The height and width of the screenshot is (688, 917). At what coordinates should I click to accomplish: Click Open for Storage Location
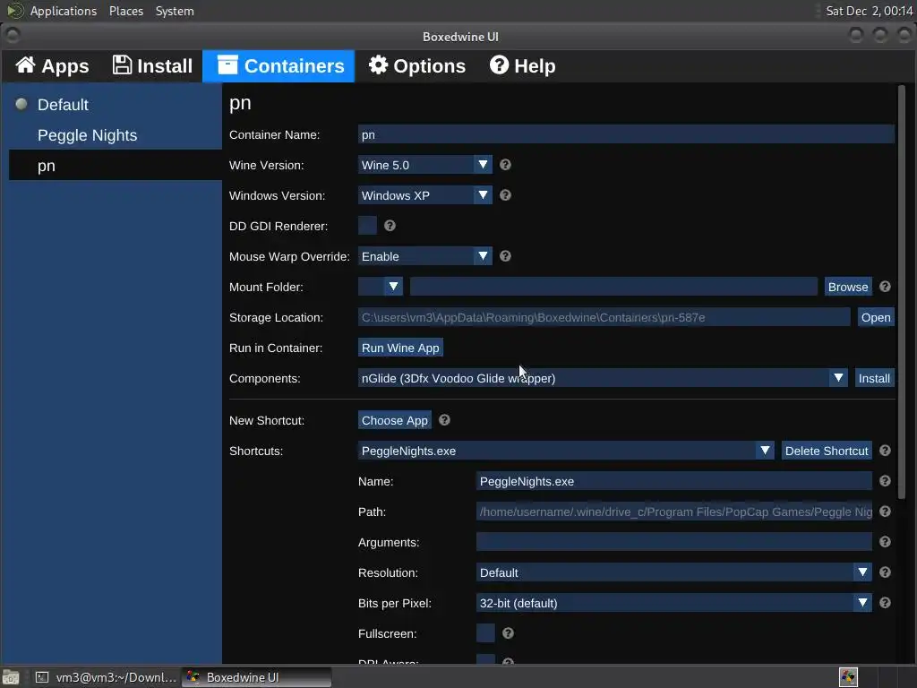pos(876,317)
